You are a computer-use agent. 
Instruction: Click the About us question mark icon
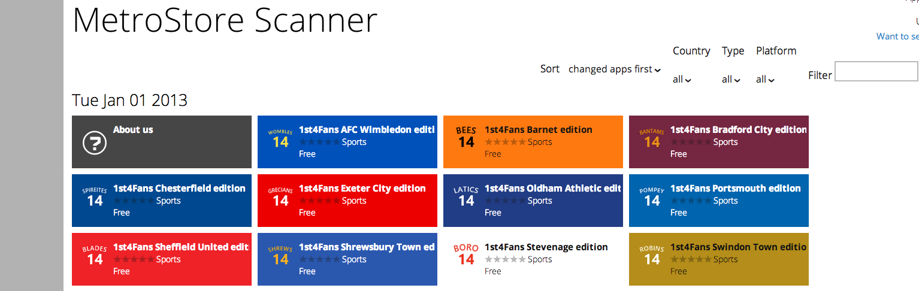pyautogui.click(x=95, y=143)
